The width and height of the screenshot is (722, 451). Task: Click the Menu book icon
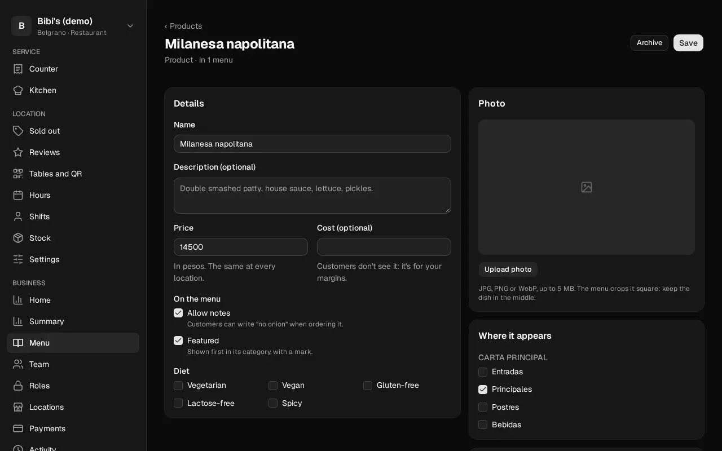18,343
